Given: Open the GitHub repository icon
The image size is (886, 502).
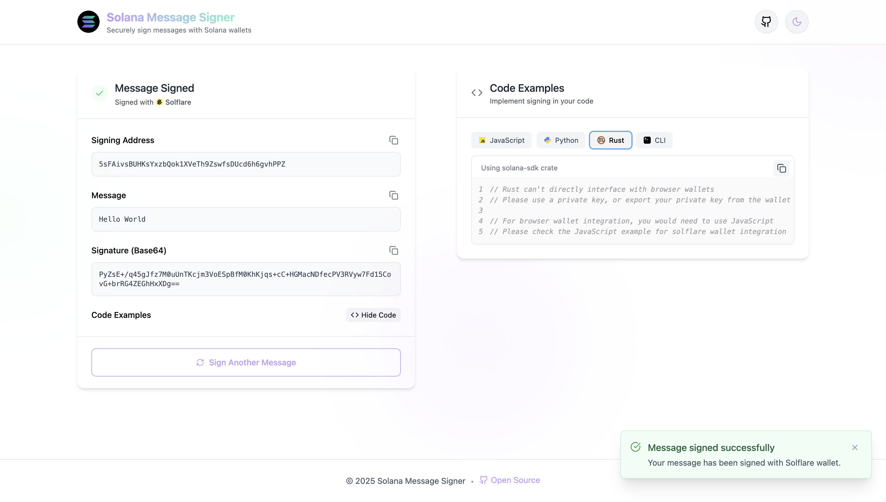Looking at the screenshot, I should [766, 22].
